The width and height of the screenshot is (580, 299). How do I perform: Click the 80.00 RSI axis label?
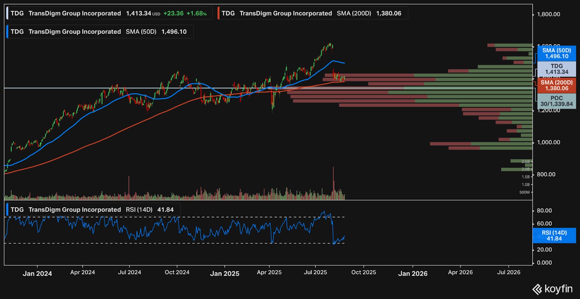[544, 210]
